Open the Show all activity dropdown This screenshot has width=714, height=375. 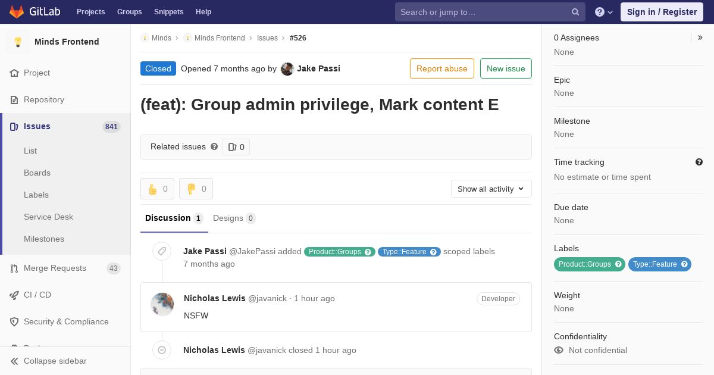pos(491,189)
